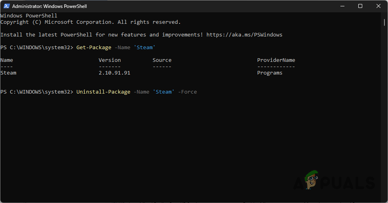This screenshot has height=203, width=388.
Task: Click the version value 2.10.91.91
Action: click(114, 73)
